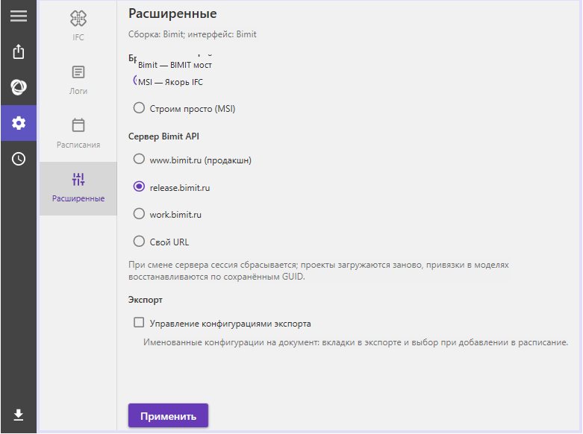This screenshot has height=434, width=583.
Task: Enable Управление конфигурациями экспорта checkbox
Action: coord(139,323)
